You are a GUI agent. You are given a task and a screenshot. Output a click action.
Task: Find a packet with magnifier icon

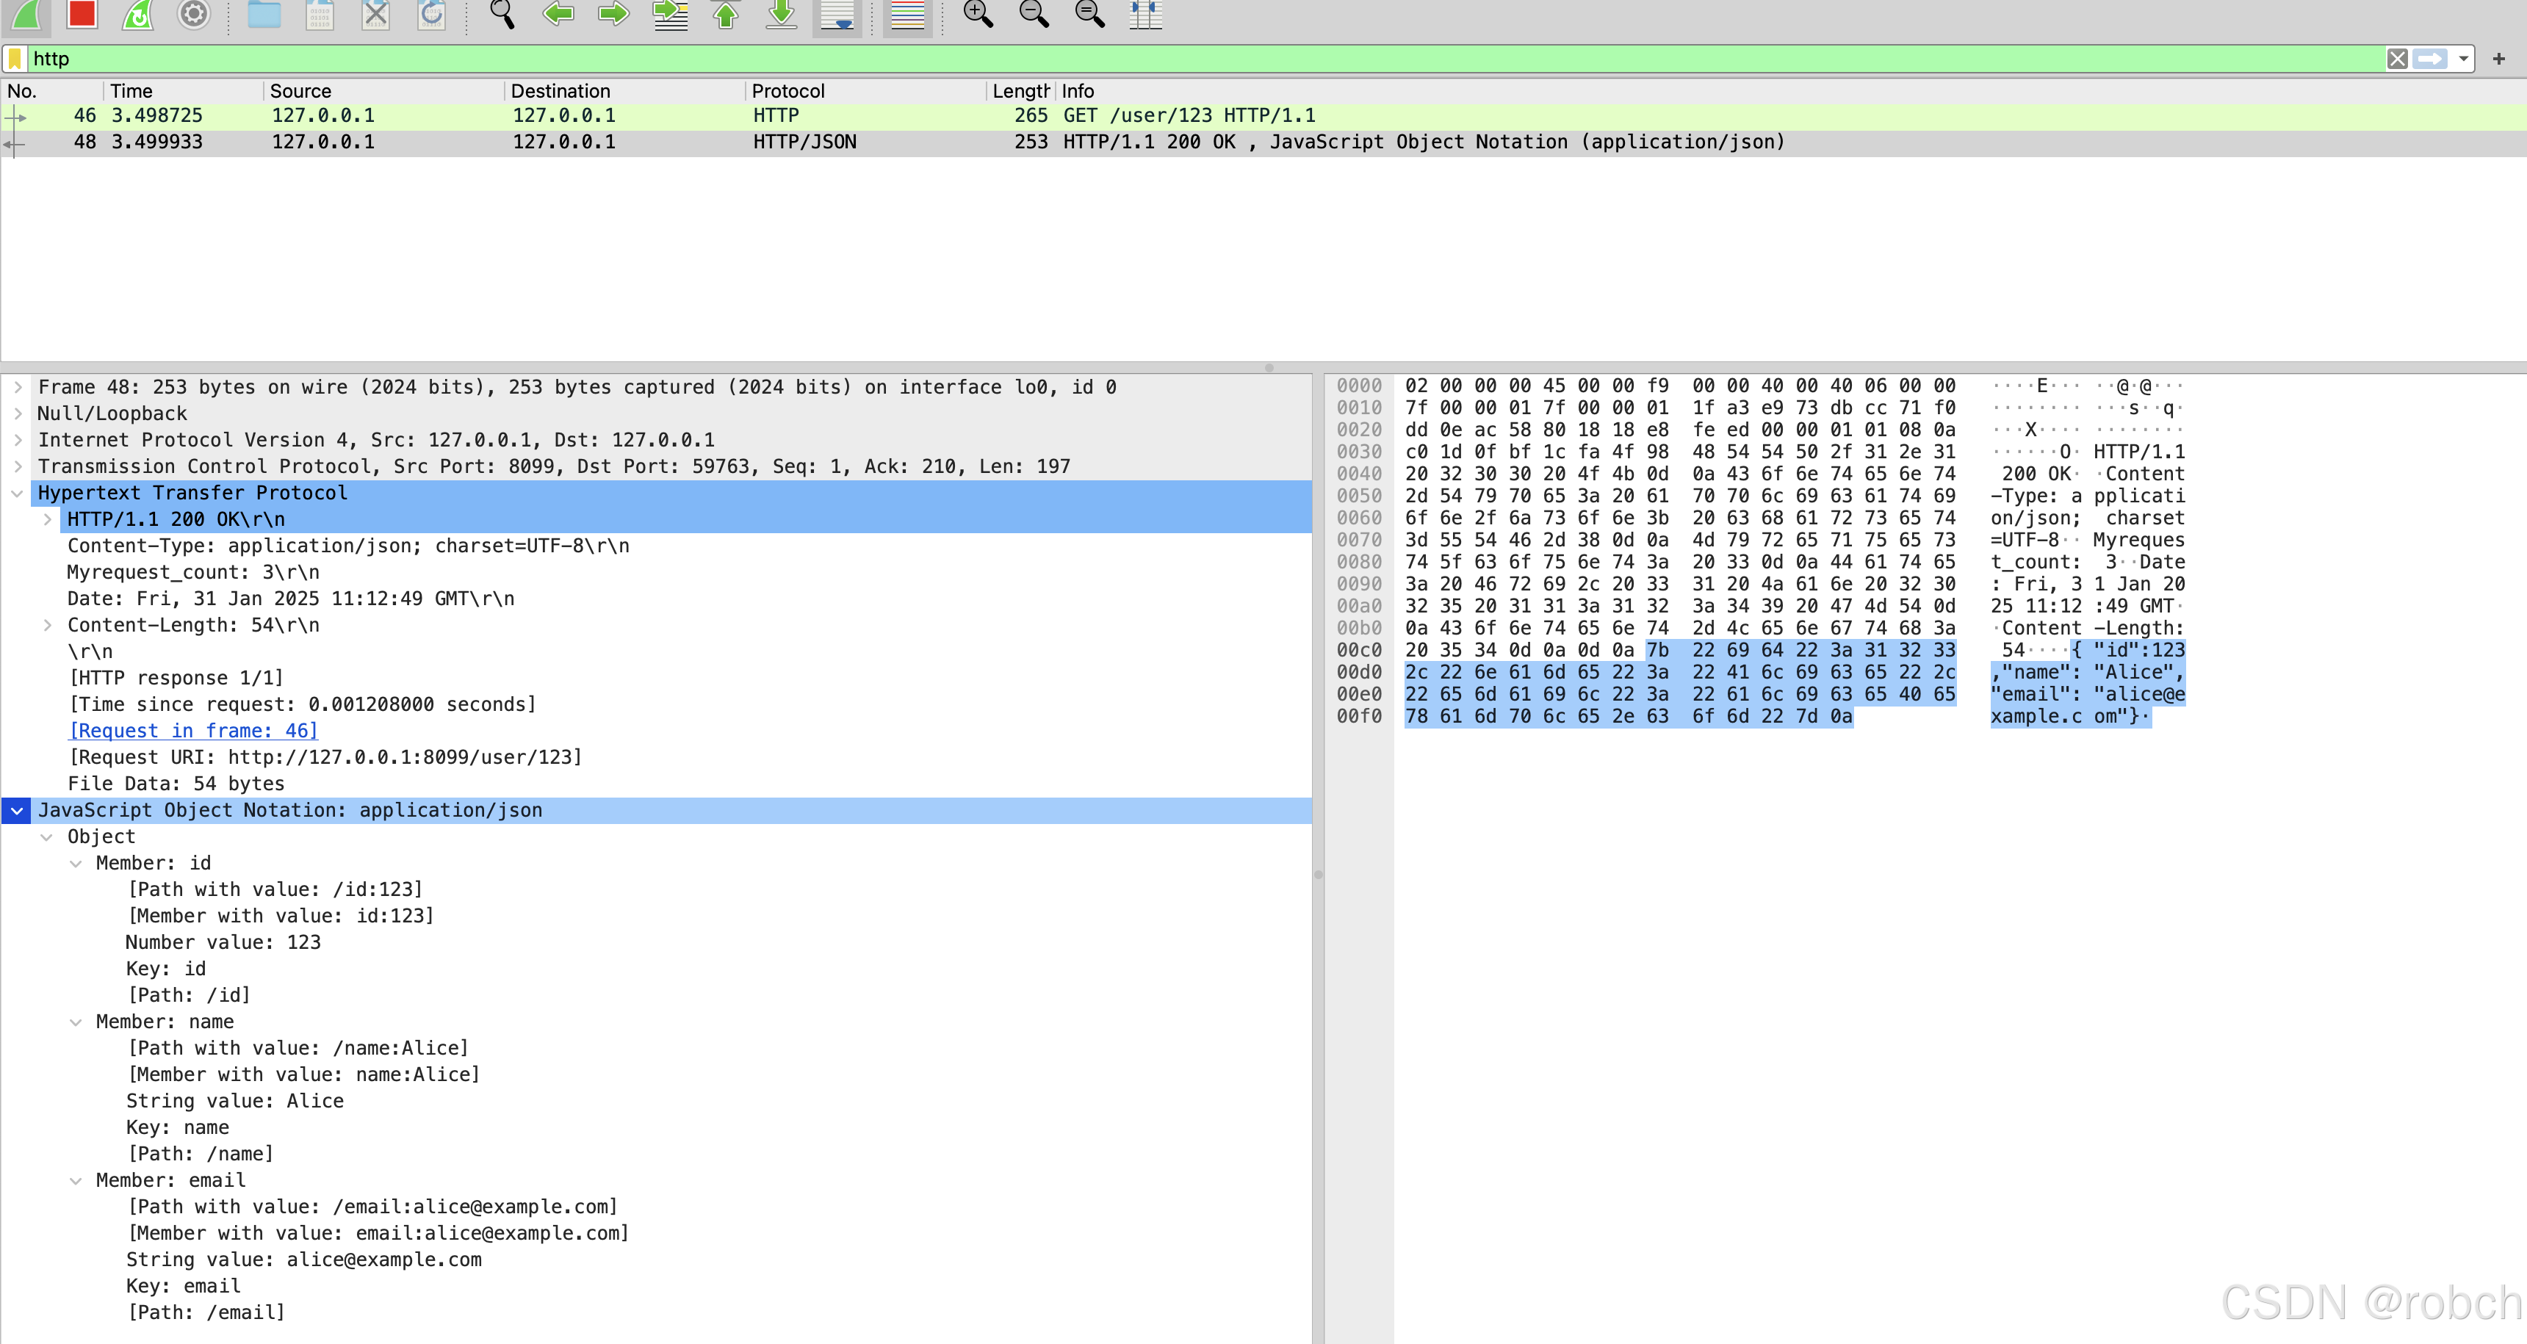502,14
